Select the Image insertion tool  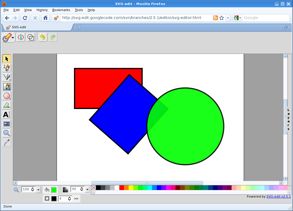click(7, 124)
